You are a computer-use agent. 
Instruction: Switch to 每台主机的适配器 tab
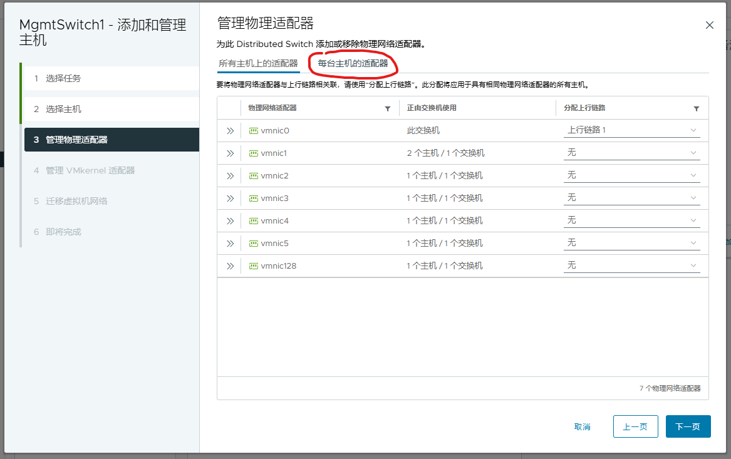click(353, 63)
